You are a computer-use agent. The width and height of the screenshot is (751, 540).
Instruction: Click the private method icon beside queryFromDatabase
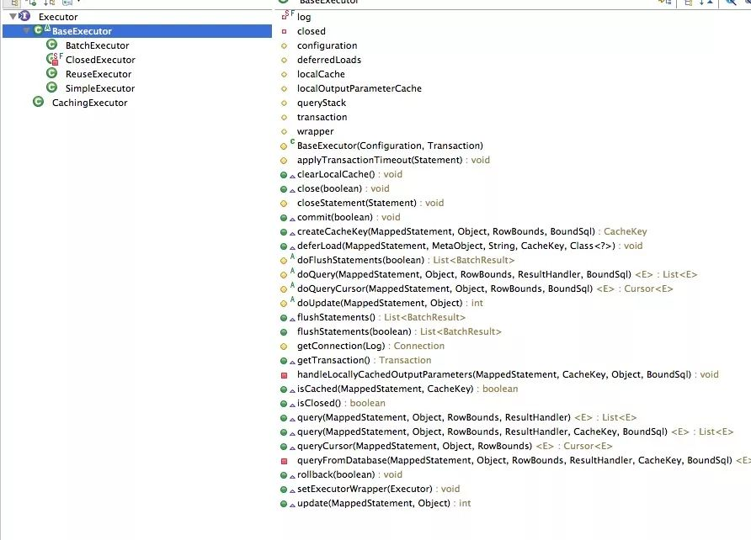pyautogui.click(x=284, y=461)
